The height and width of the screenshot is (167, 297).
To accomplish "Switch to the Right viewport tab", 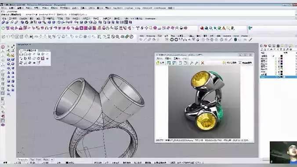I will (x=46, y=160).
